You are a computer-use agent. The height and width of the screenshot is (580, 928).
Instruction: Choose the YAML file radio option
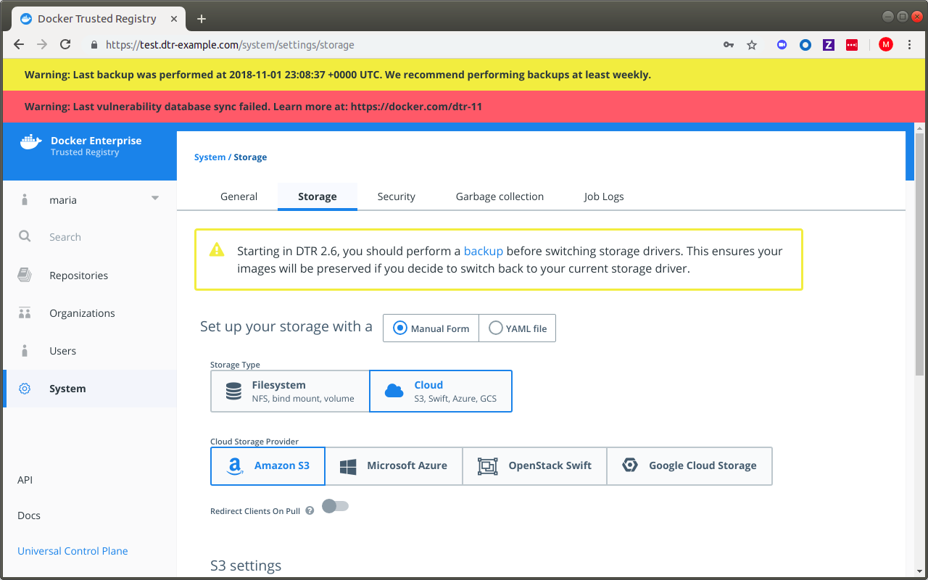pos(496,328)
